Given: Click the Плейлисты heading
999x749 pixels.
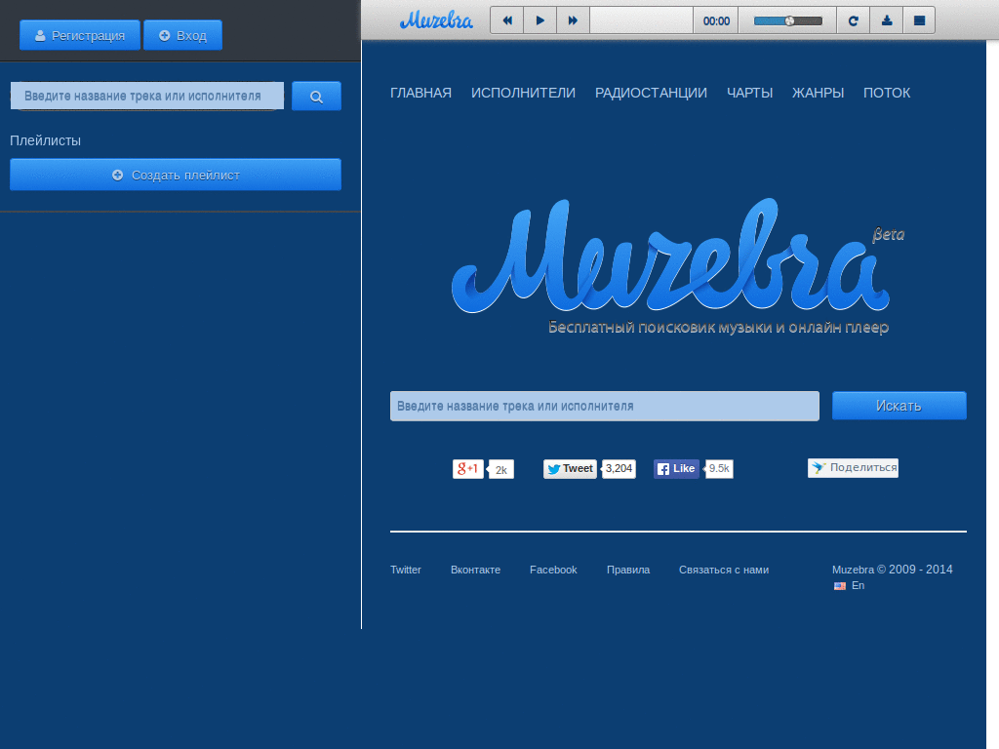Looking at the screenshot, I should pyautogui.click(x=45, y=140).
